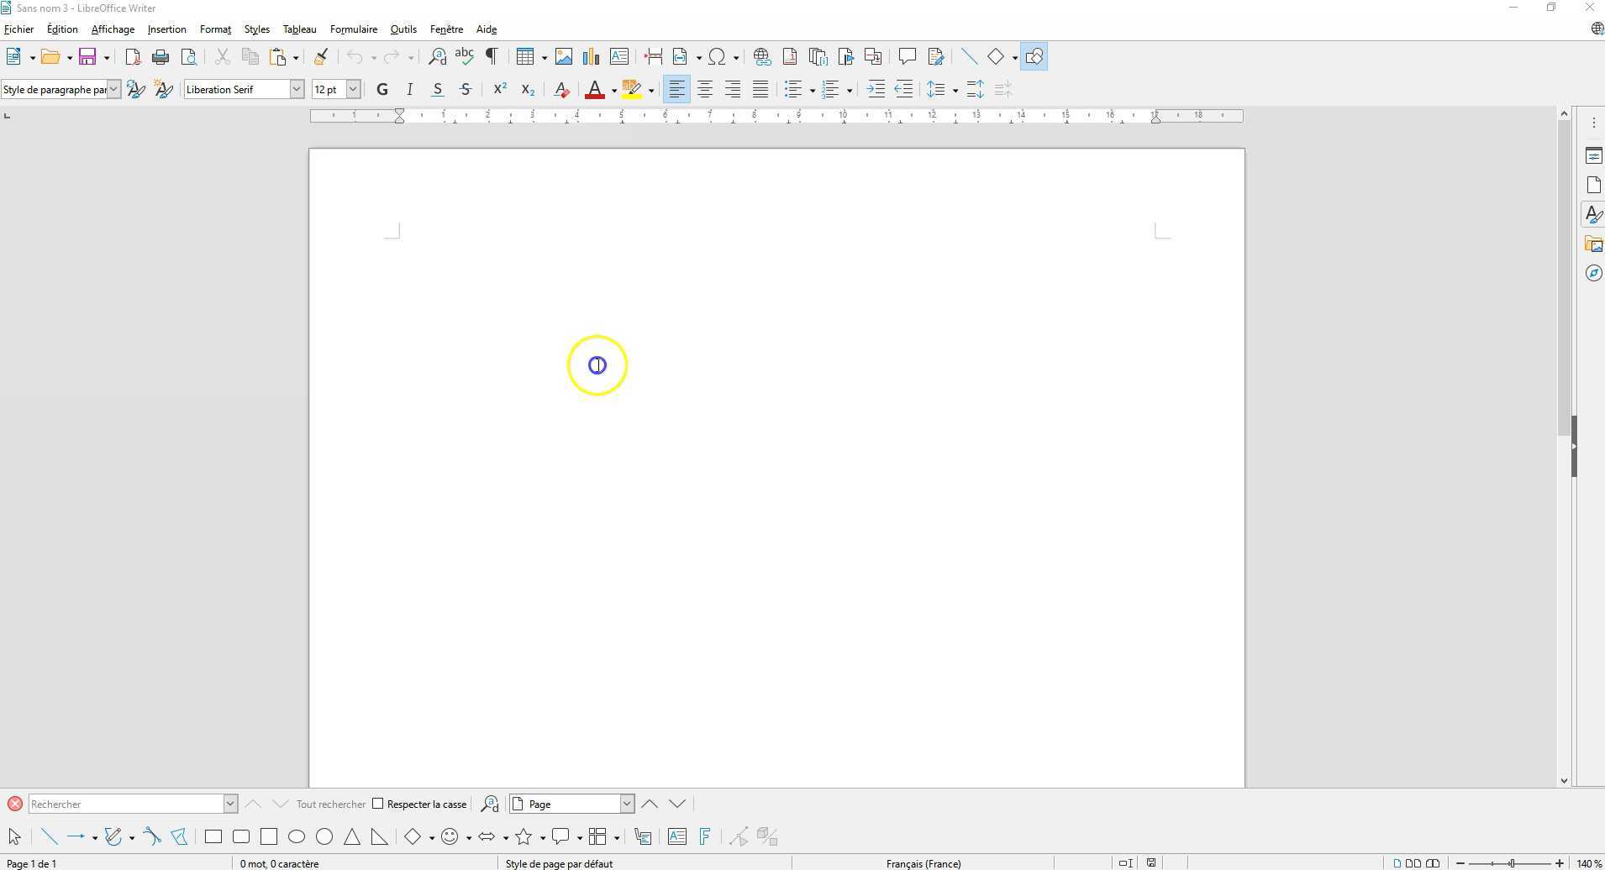1605x870 pixels.
Task: Open the Liberation Serif font name dropdown
Action: [297, 89]
